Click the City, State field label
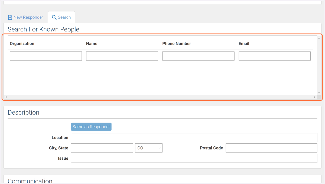This screenshot has height=184, width=325. [x=58, y=148]
